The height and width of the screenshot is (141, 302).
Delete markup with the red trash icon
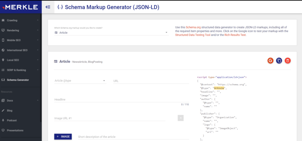[x=288, y=61]
